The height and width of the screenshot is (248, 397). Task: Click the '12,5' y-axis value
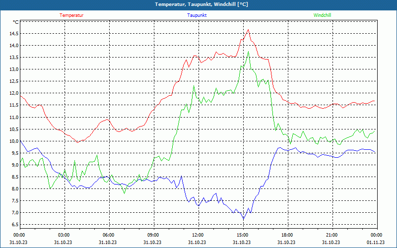pyautogui.click(x=14, y=81)
